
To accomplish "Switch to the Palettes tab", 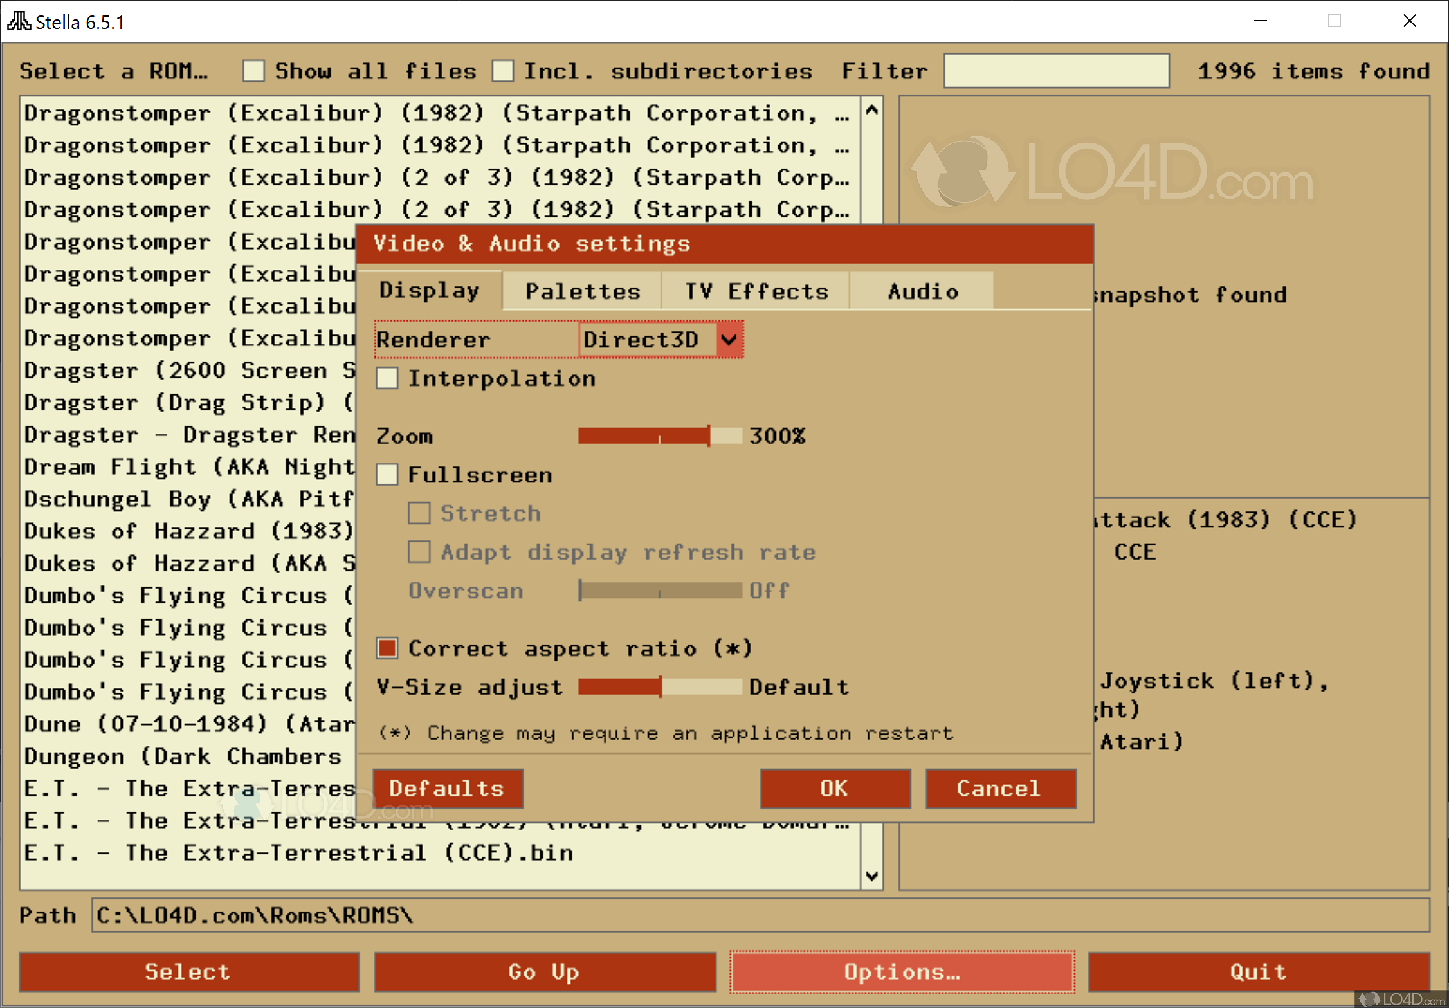I will [x=582, y=291].
